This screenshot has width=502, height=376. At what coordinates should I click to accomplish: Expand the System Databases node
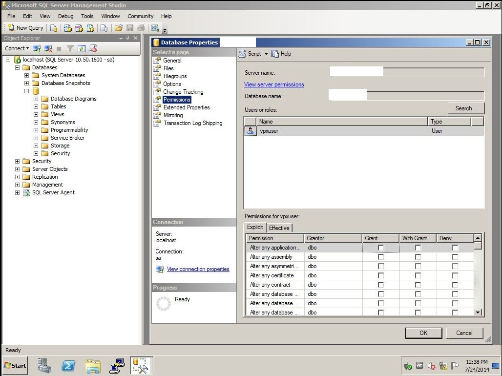26,75
